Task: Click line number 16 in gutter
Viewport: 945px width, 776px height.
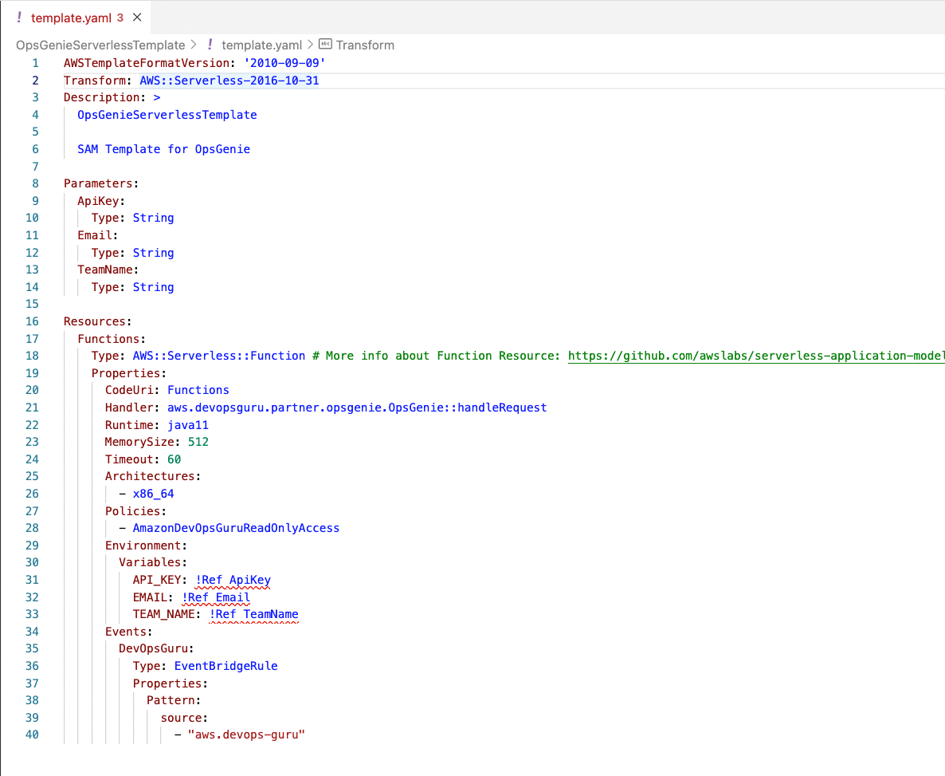Action: coord(32,321)
